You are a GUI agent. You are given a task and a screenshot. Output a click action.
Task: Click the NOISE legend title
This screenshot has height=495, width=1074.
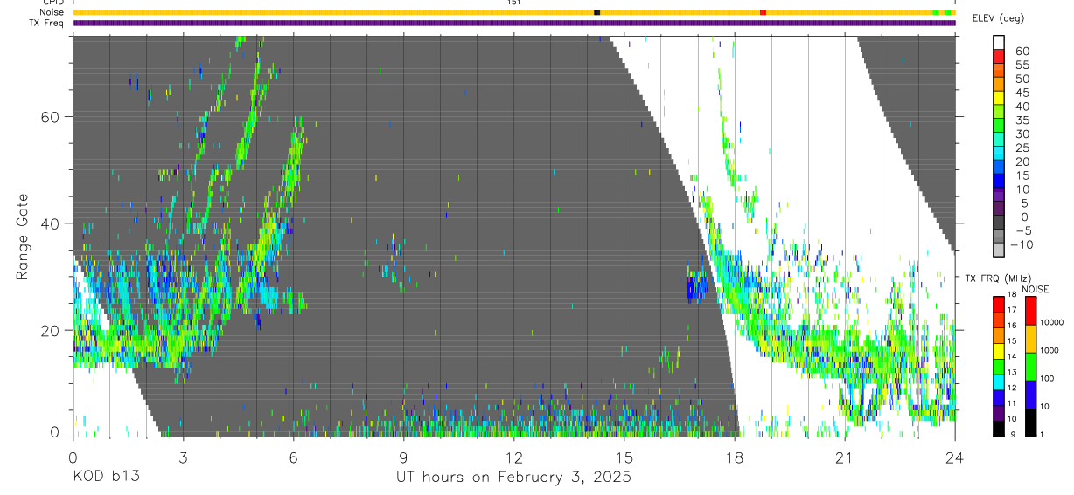pyautogui.click(x=1035, y=289)
